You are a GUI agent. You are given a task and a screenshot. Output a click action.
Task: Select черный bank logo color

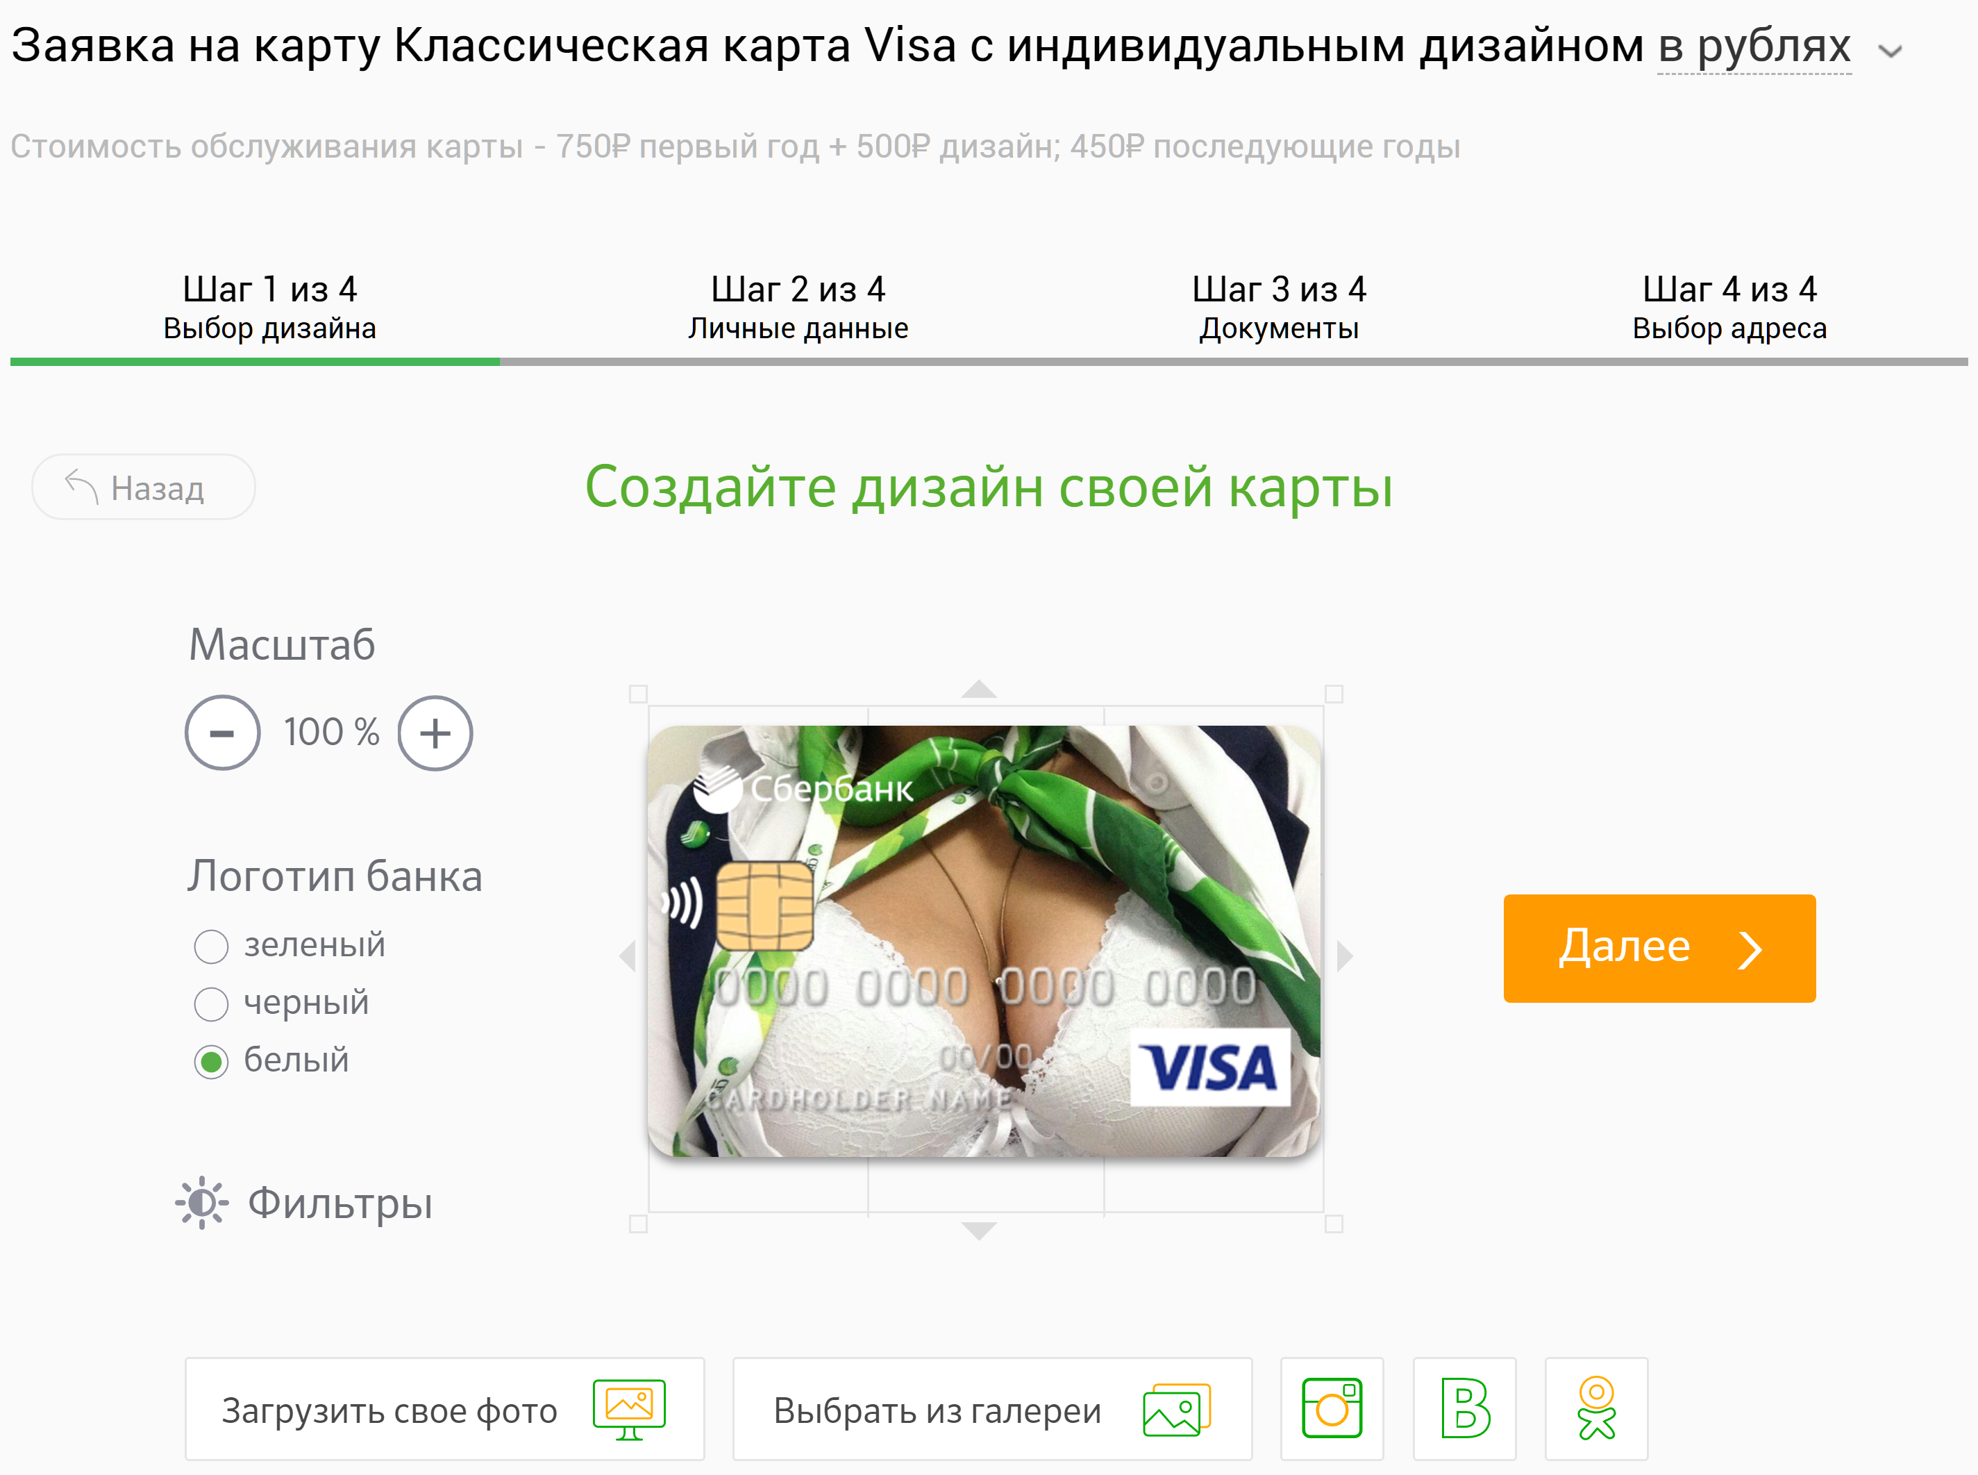pos(212,1004)
